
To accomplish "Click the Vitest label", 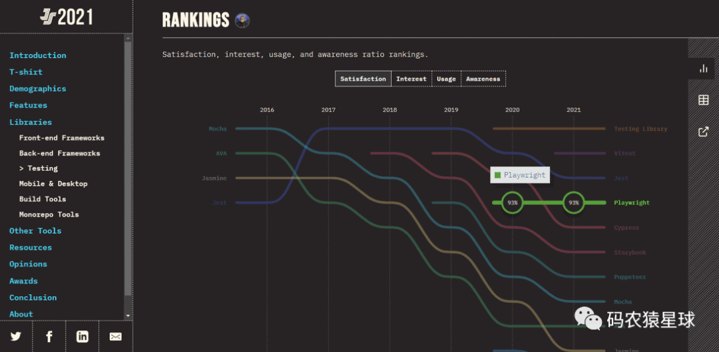I will click(x=624, y=154).
